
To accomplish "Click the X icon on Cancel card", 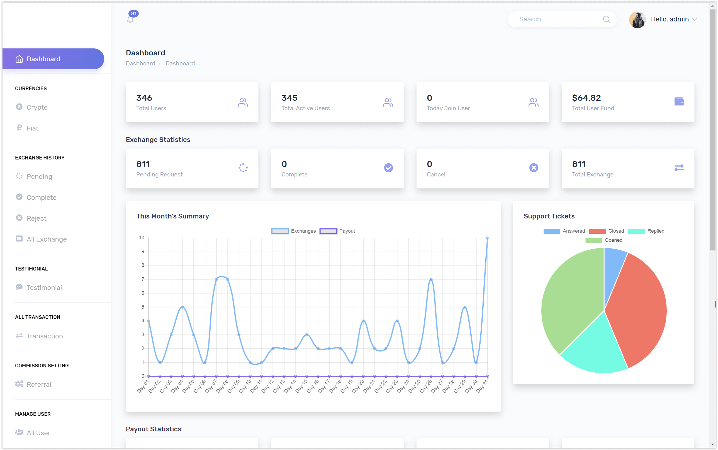I will 533,168.
